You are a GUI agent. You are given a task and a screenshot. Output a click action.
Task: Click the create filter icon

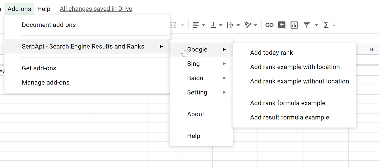(307, 25)
